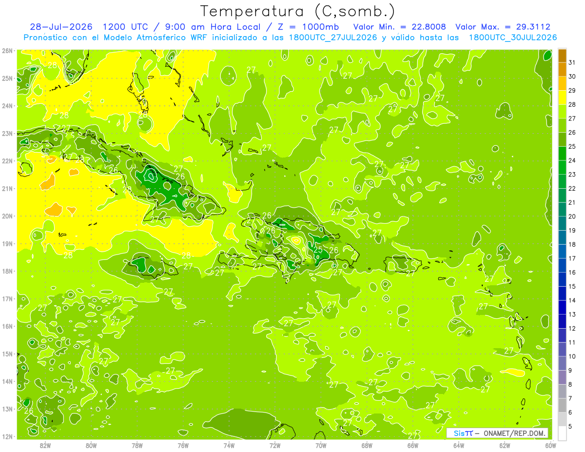Pick the green legend swatch between 22 and 23

(x=562, y=181)
